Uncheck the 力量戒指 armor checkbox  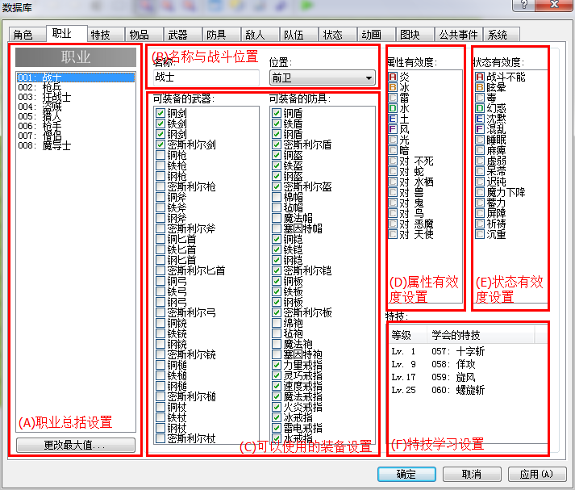pyautogui.click(x=276, y=365)
